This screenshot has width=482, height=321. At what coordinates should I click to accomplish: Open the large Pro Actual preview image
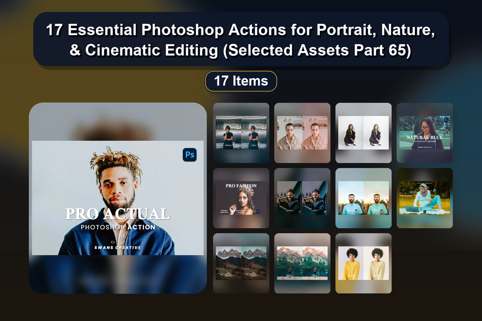coord(118,198)
